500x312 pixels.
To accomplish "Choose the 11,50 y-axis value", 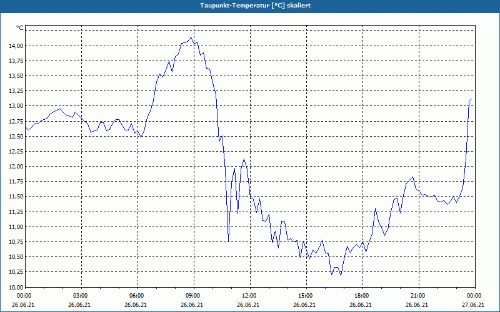I will click(15, 197).
